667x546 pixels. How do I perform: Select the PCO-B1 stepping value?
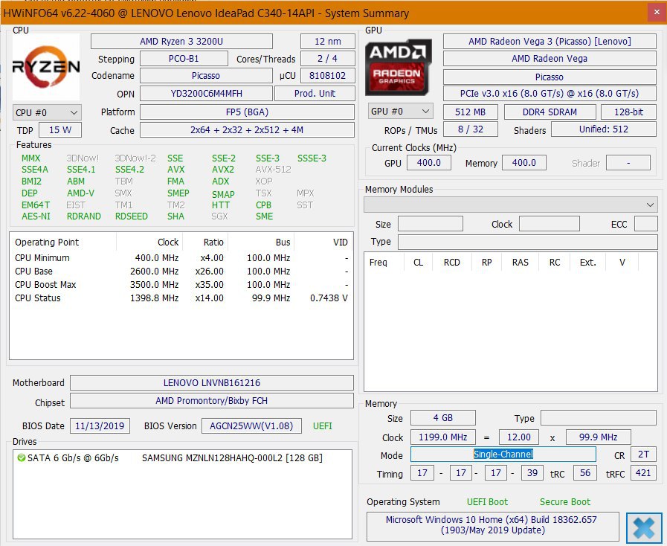(x=184, y=58)
